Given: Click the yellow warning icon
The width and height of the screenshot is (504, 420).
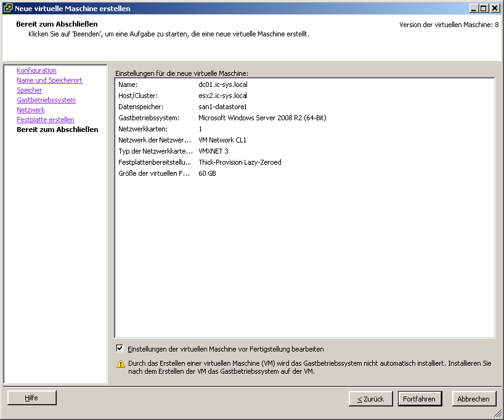Looking at the screenshot, I should pos(121,364).
